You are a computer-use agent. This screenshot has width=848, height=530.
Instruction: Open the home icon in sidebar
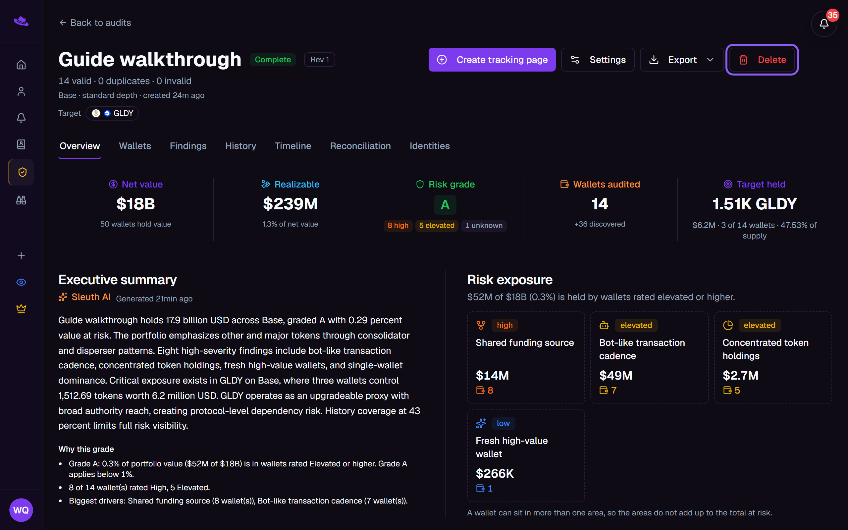(21, 65)
